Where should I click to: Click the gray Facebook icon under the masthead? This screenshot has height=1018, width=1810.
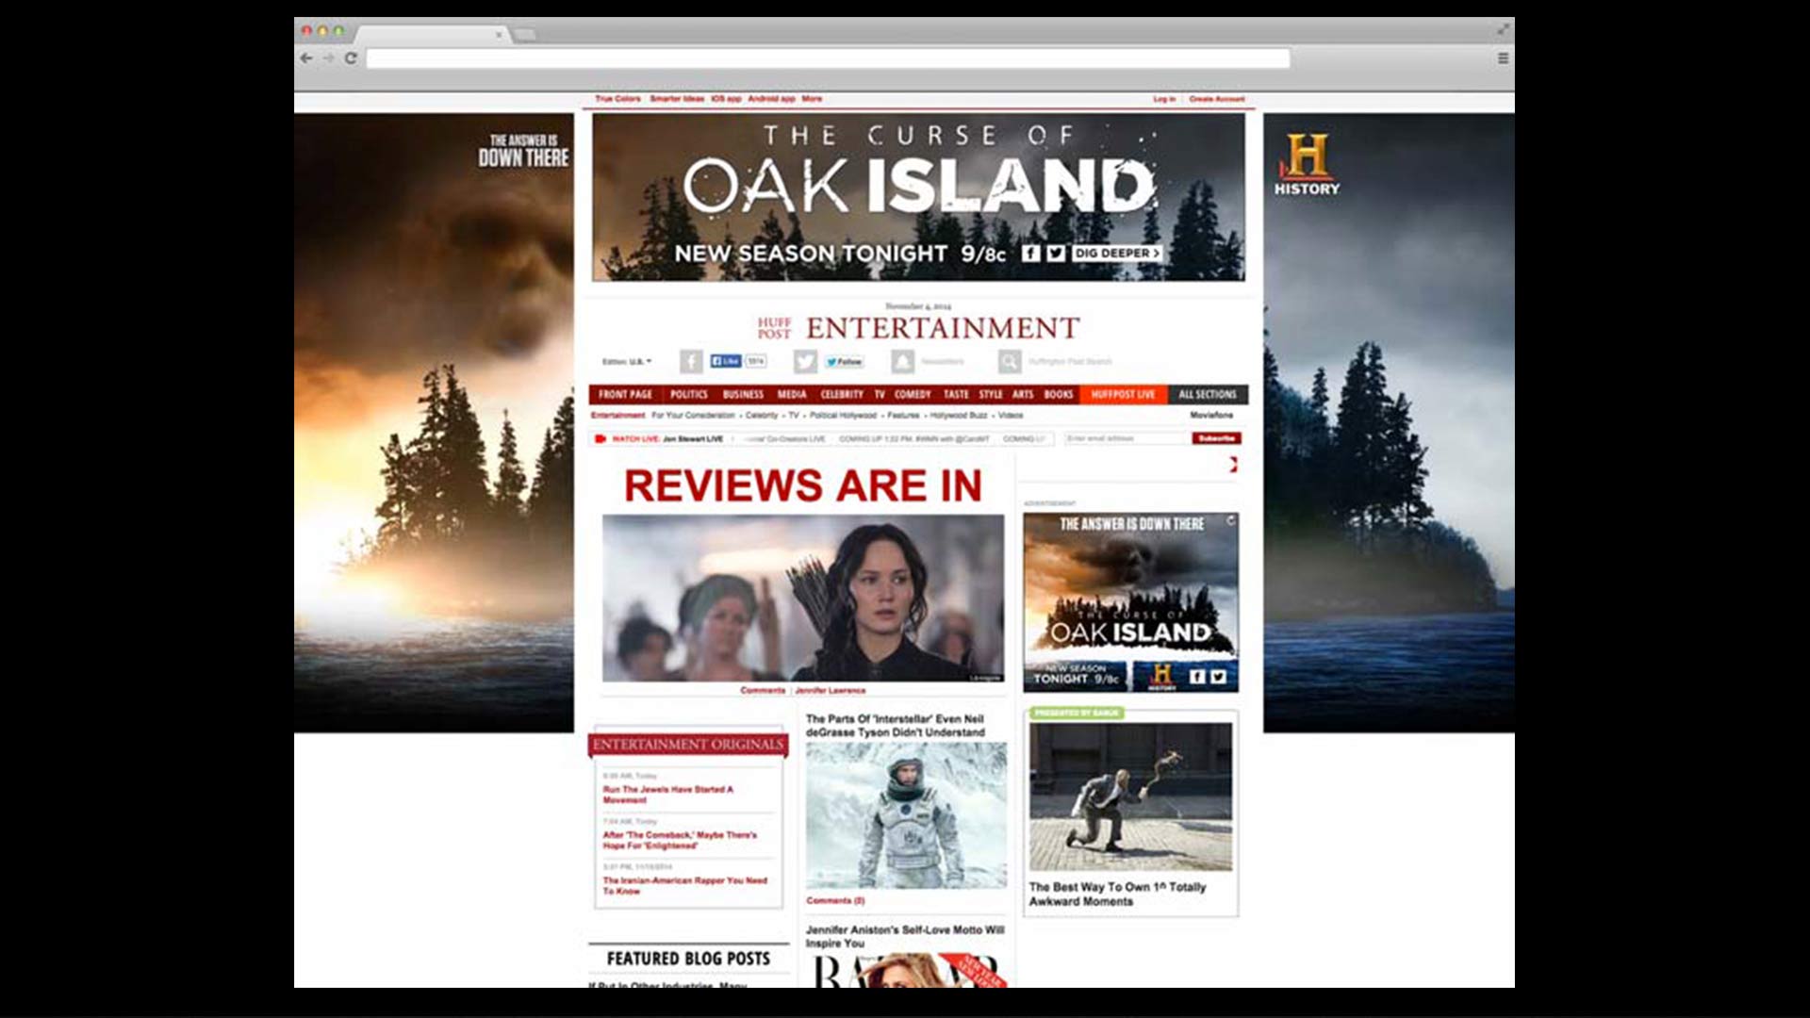[691, 361]
